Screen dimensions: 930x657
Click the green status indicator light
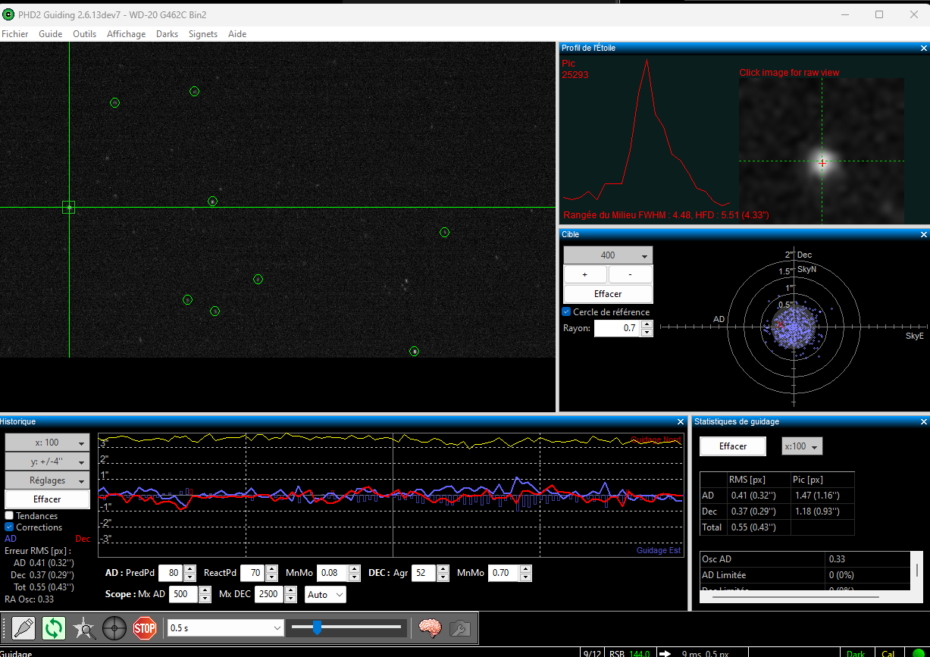[x=918, y=653]
